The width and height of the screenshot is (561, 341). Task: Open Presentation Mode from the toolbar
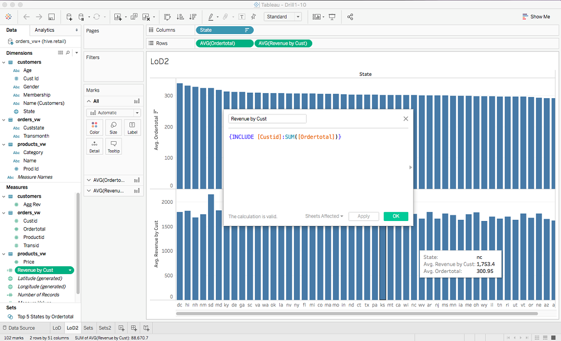tap(332, 17)
